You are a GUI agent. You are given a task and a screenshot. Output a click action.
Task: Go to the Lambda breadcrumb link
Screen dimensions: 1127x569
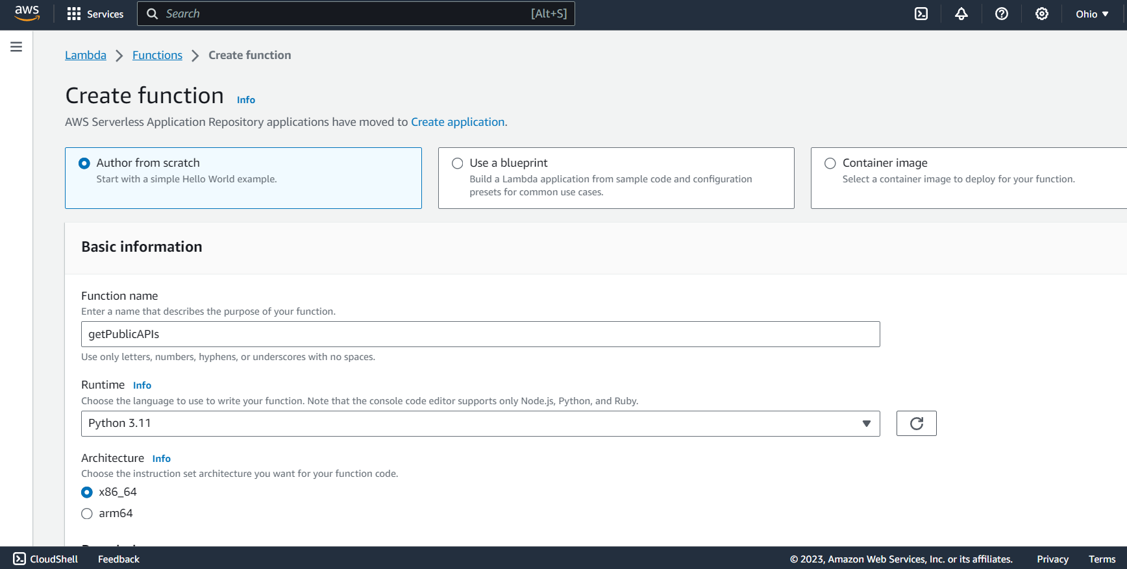86,55
